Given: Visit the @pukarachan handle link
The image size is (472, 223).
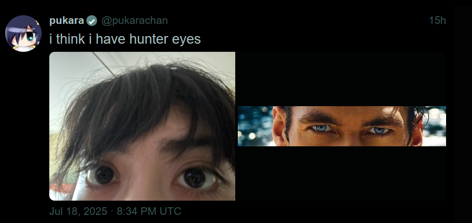Looking at the screenshot, I should [x=134, y=21].
